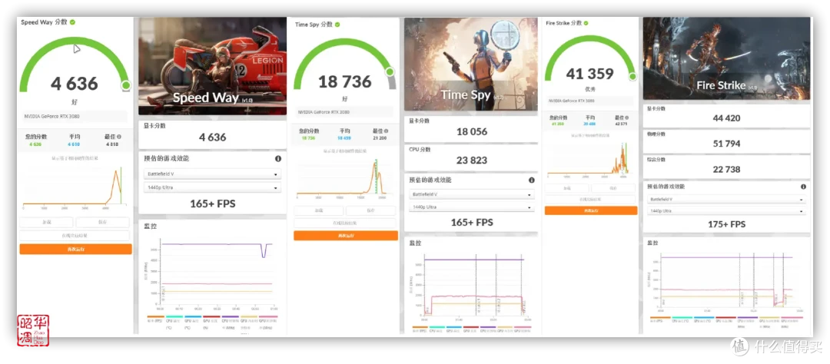830x364 pixels.
Task: Click the info icon in Fire Strike estimated game performance
Action: [x=804, y=187]
